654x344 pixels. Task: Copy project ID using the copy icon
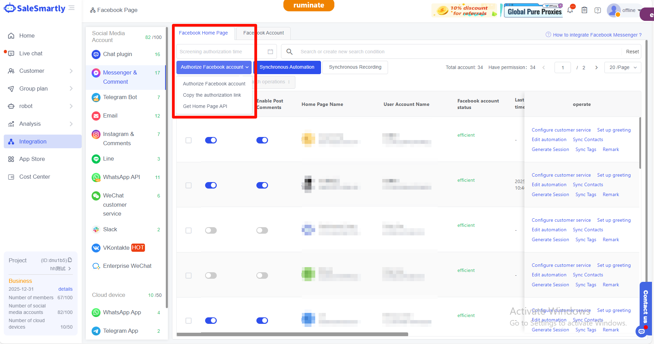click(70, 260)
